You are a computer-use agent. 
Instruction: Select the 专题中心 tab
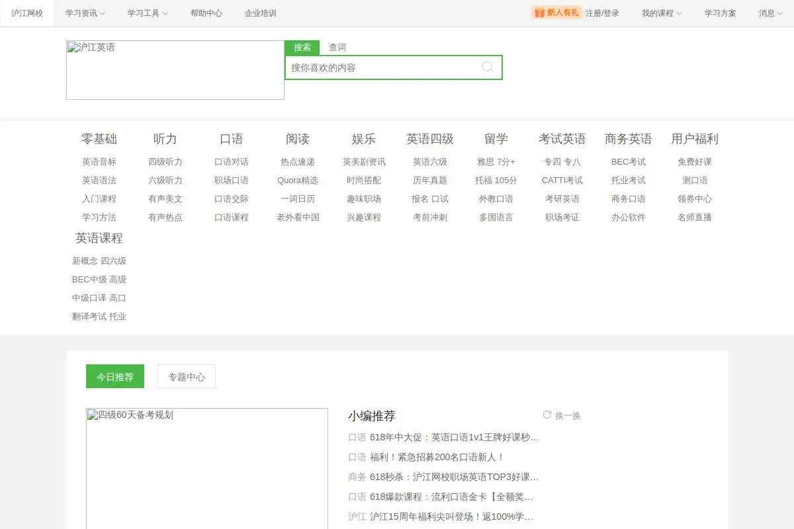pyautogui.click(x=187, y=376)
